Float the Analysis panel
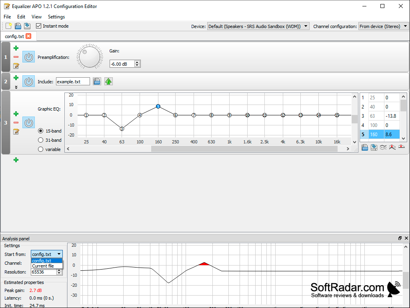The height and width of the screenshot is (308, 410). (400, 238)
